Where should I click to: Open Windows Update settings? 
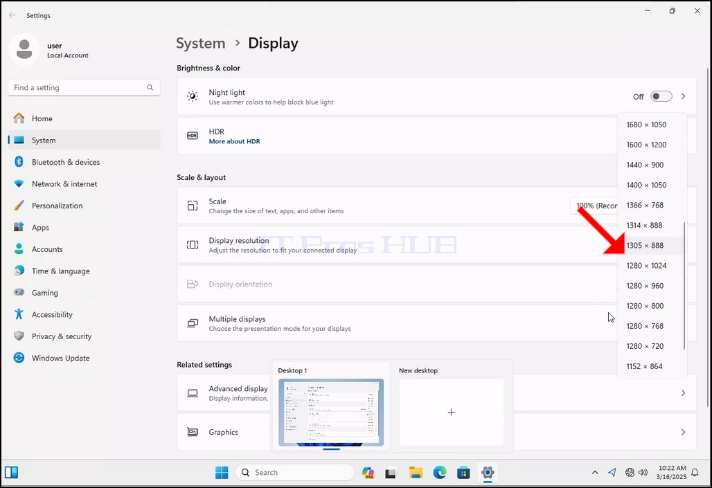click(x=84, y=358)
